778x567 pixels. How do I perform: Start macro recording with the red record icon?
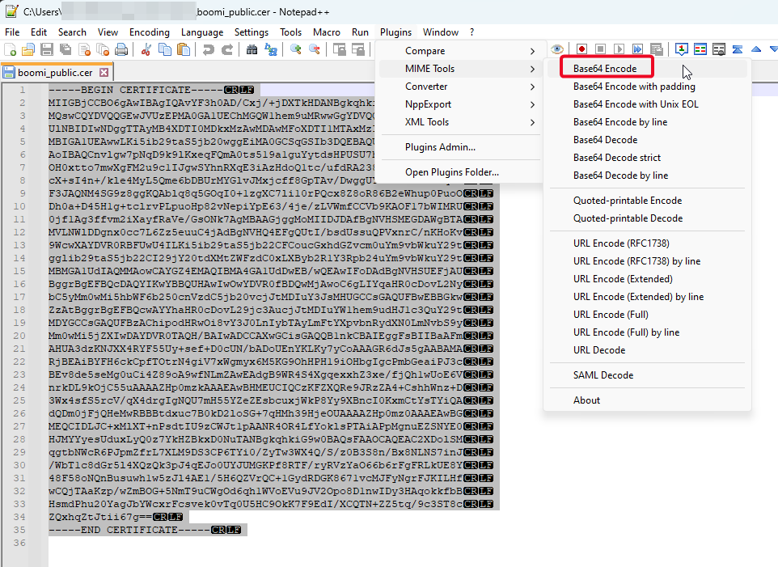(581, 50)
